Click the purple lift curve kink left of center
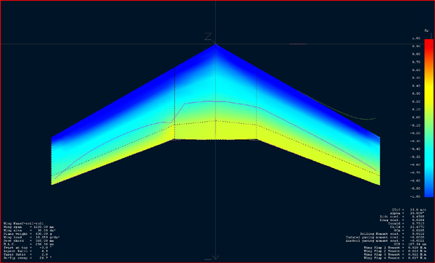Viewport: 435px width, 263px height. [171, 122]
